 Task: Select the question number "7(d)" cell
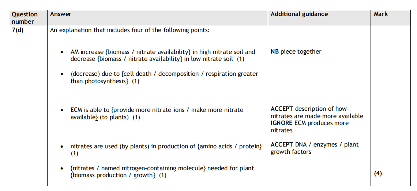(18, 30)
